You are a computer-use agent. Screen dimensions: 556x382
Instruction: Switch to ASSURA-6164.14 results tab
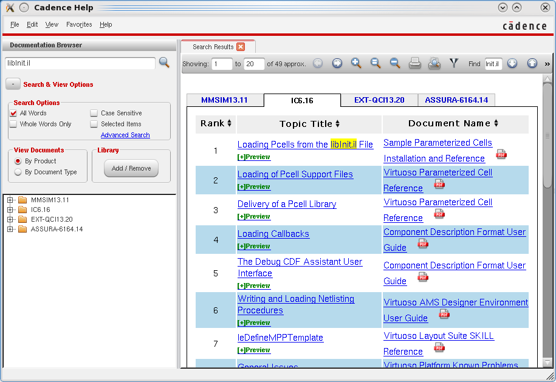(x=456, y=100)
